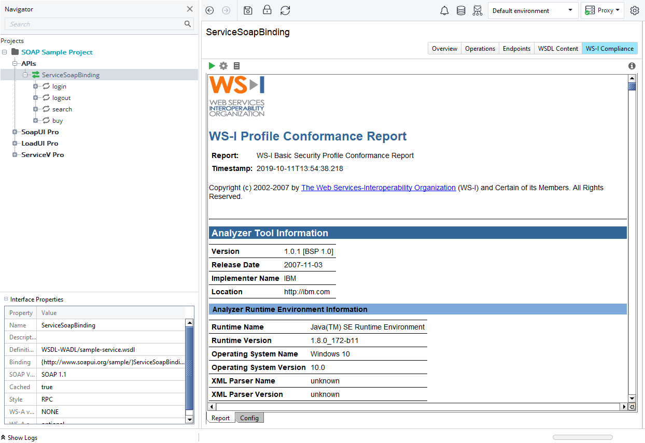
Task: Click the Name value ServiceSoapBinding cell
Action: (x=112, y=325)
